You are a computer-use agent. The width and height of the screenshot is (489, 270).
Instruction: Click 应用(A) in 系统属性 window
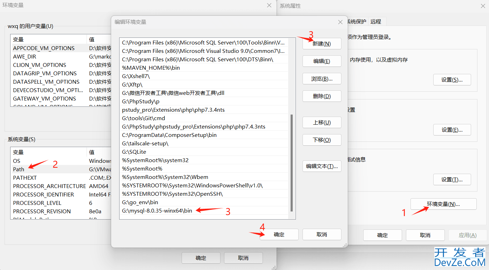pos(468,235)
